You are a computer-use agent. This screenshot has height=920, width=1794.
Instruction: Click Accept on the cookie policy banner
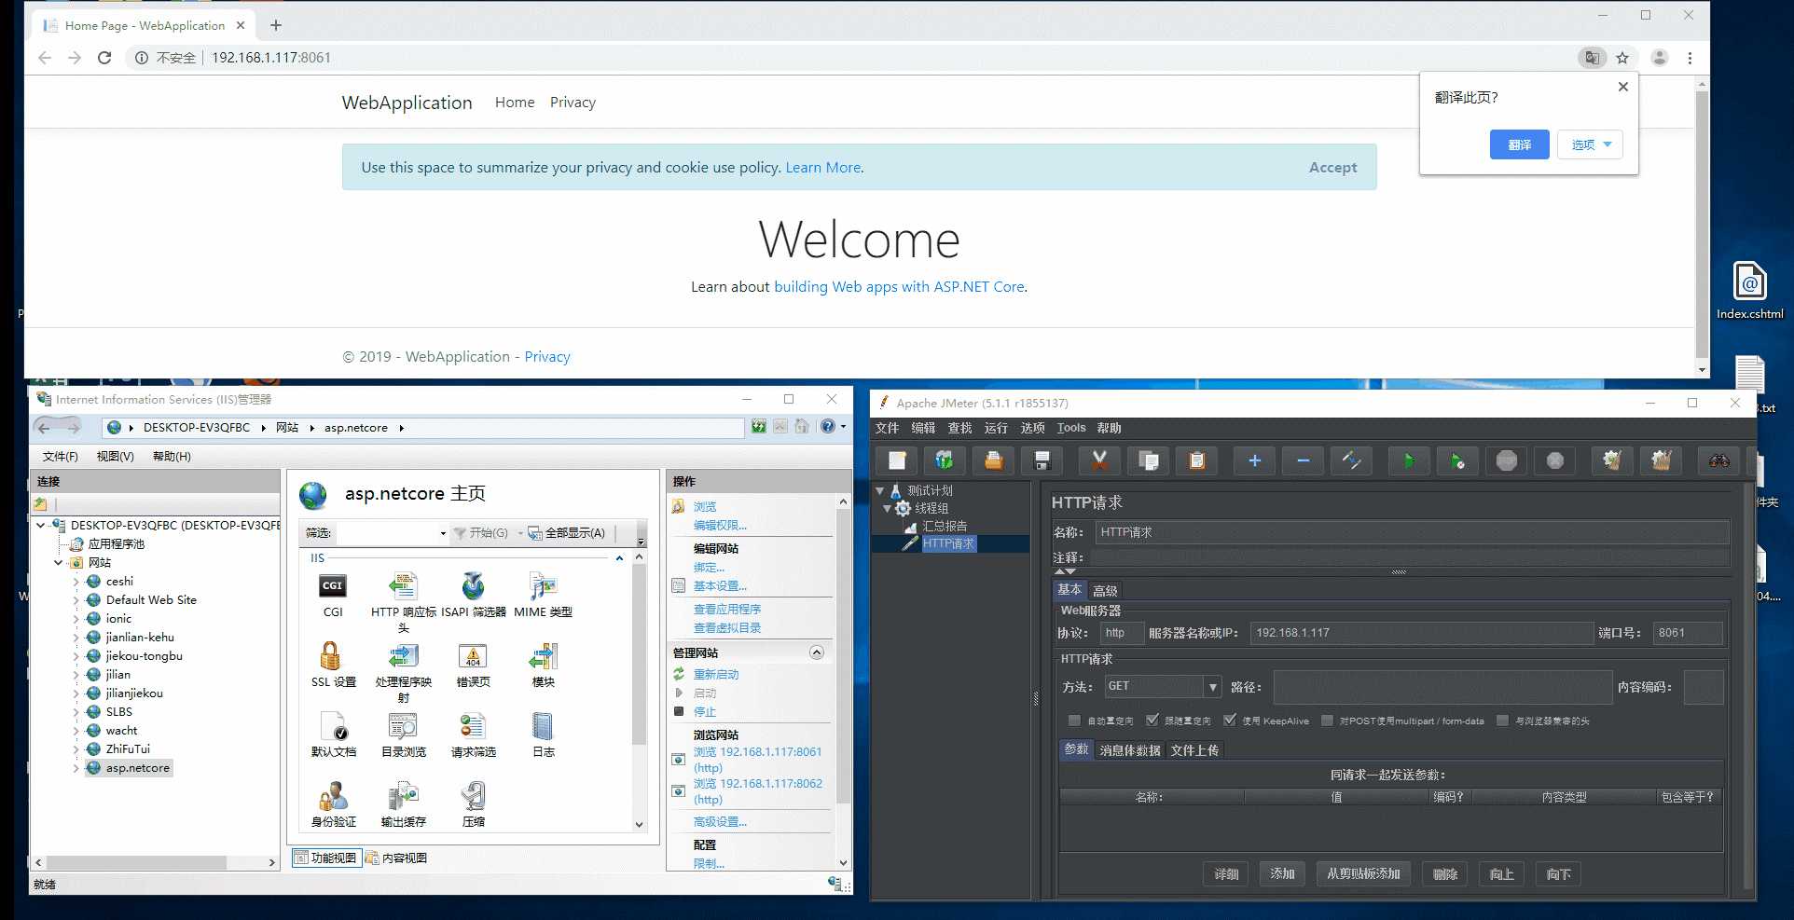click(1332, 168)
